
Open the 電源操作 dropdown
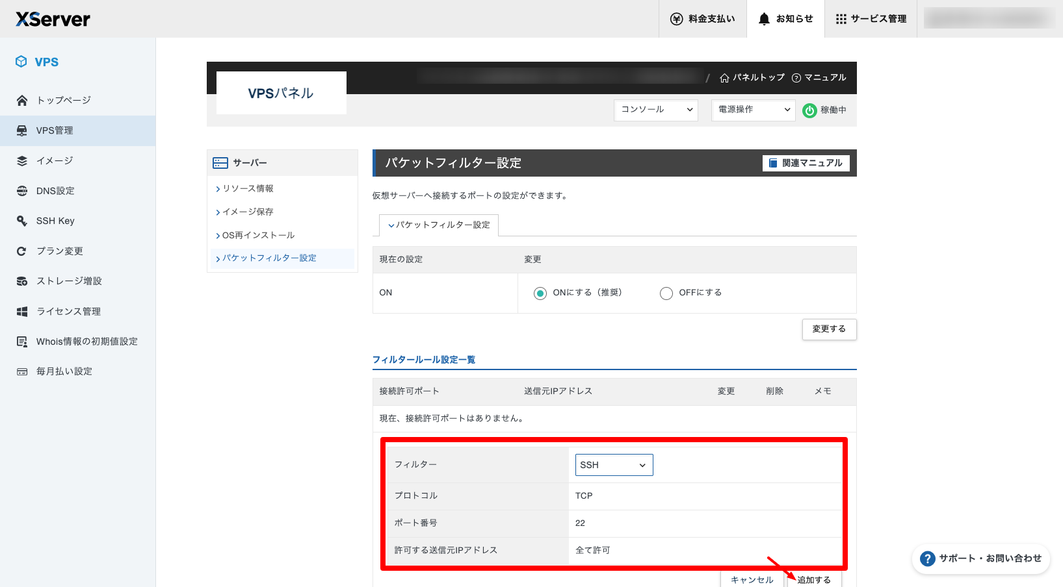tap(753, 110)
